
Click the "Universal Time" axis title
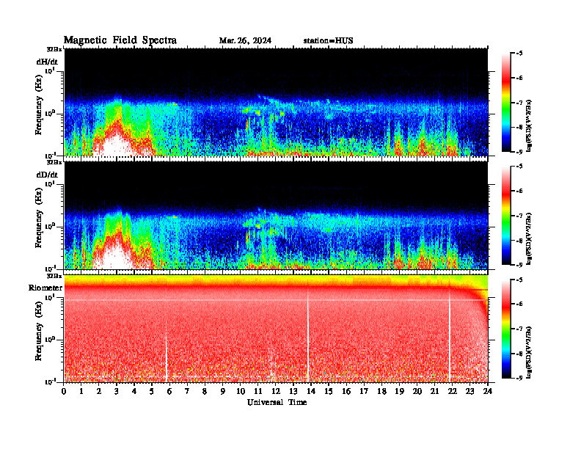pyautogui.click(x=277, y=402)
